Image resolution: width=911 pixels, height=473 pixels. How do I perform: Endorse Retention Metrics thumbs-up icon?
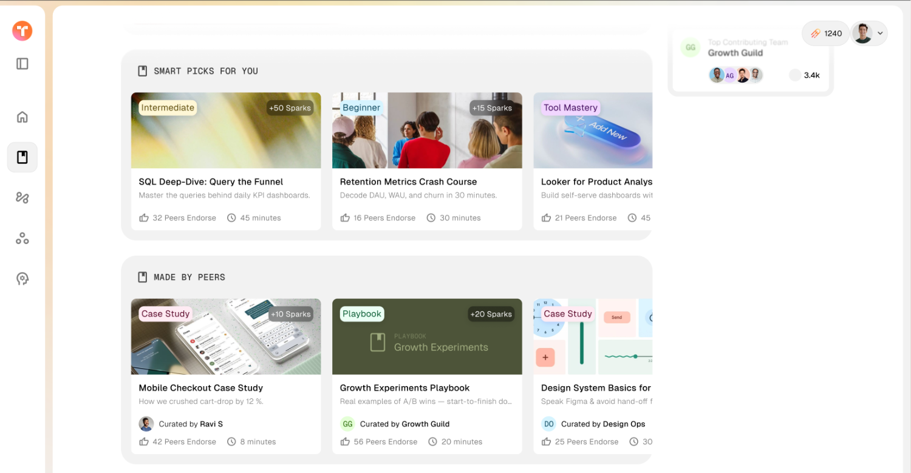click(x=345, y=217)
